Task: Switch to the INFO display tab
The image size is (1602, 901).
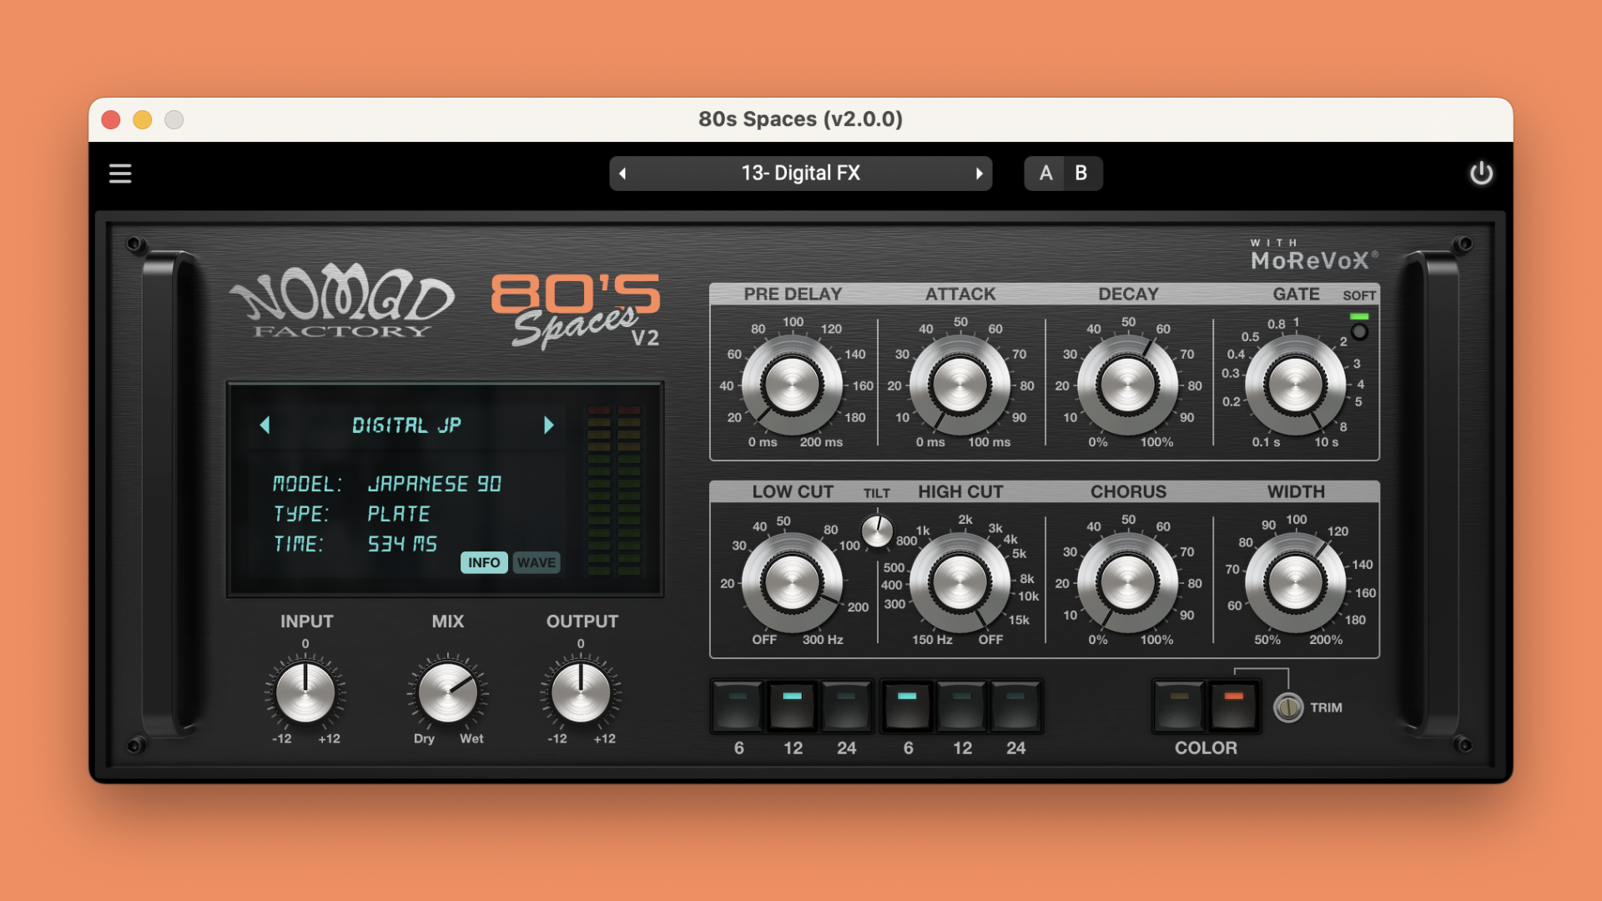Action: click(484, 562)
